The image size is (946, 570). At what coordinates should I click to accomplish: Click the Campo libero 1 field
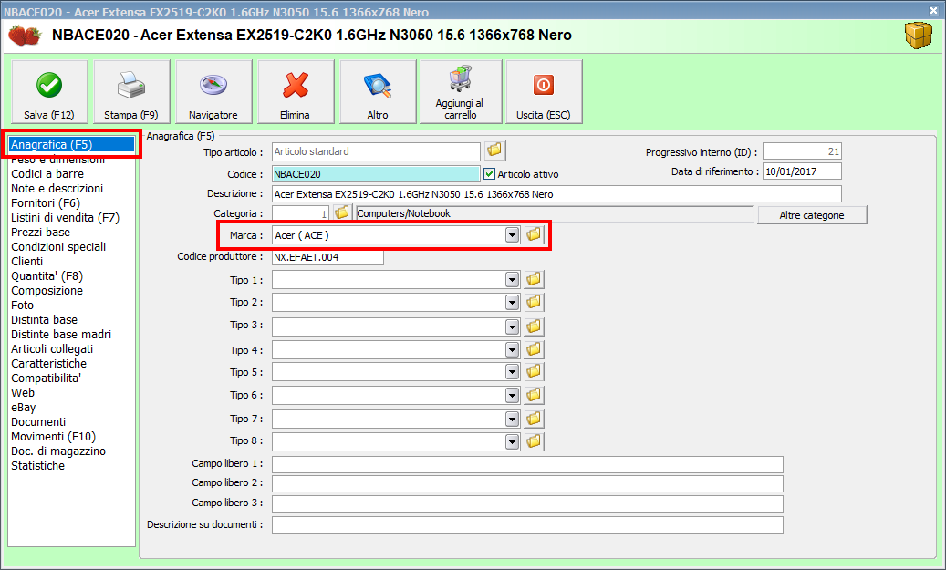(x=527, y=464)
